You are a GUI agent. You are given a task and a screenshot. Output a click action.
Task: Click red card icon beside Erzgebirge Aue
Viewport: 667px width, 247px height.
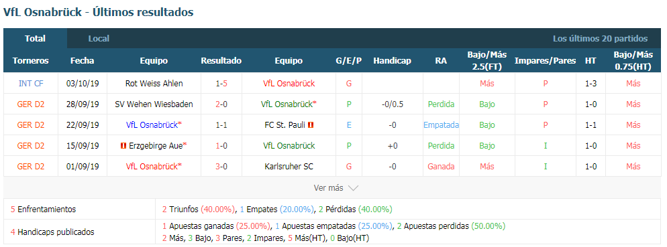click(x=123, y=146)
